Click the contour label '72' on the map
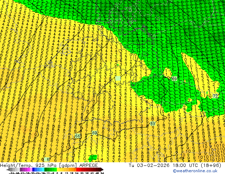Viewport: 225px width, 174px height. click(x=215, y=96)
